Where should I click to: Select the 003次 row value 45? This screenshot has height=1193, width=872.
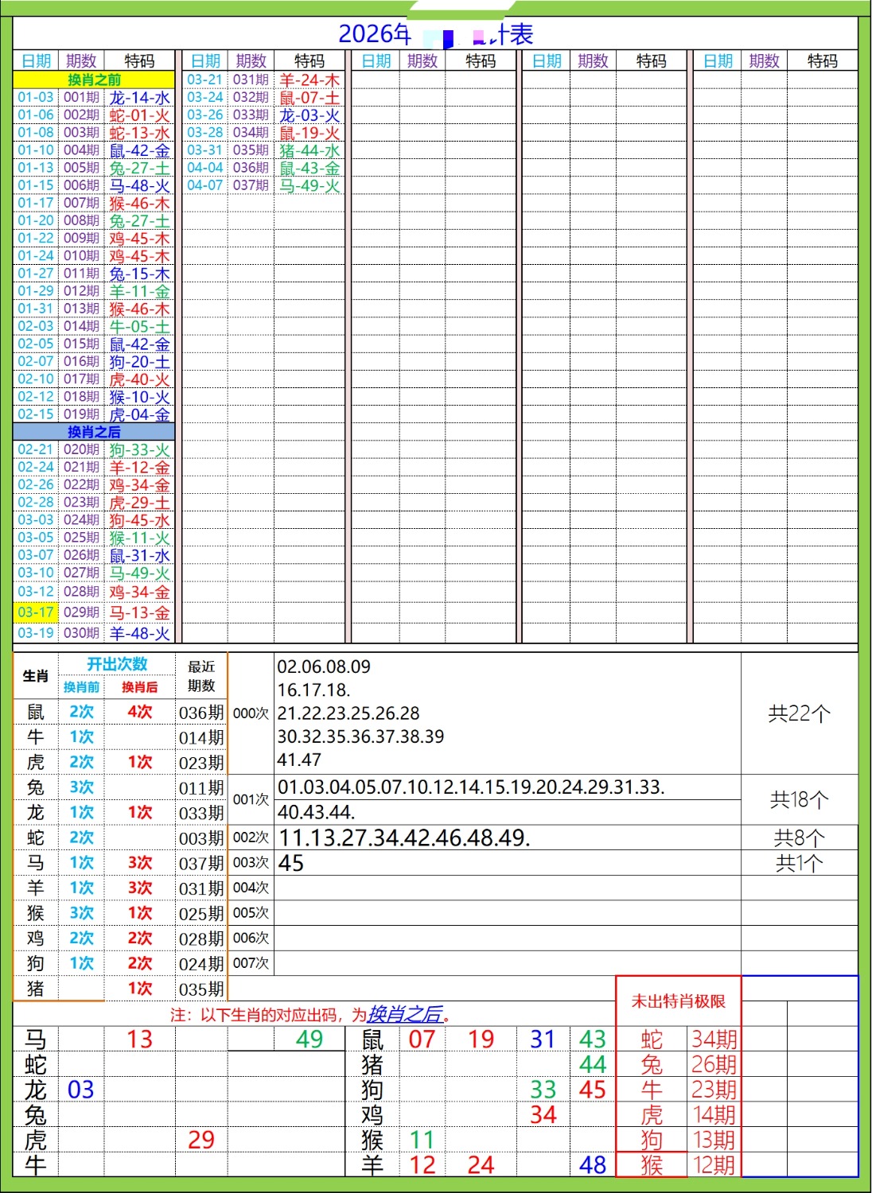point(291,863)
